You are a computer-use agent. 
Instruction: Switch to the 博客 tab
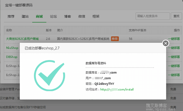(67, 16)
